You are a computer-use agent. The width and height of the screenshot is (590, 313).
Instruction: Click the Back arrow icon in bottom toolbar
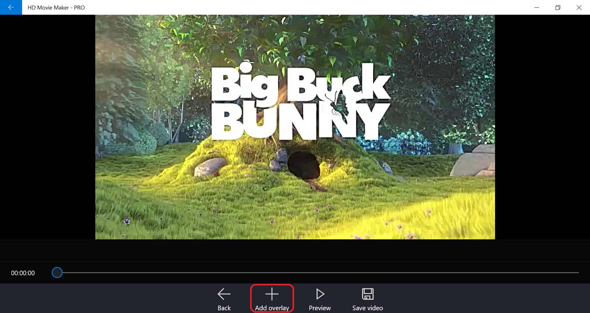click(x=224, y=294)
